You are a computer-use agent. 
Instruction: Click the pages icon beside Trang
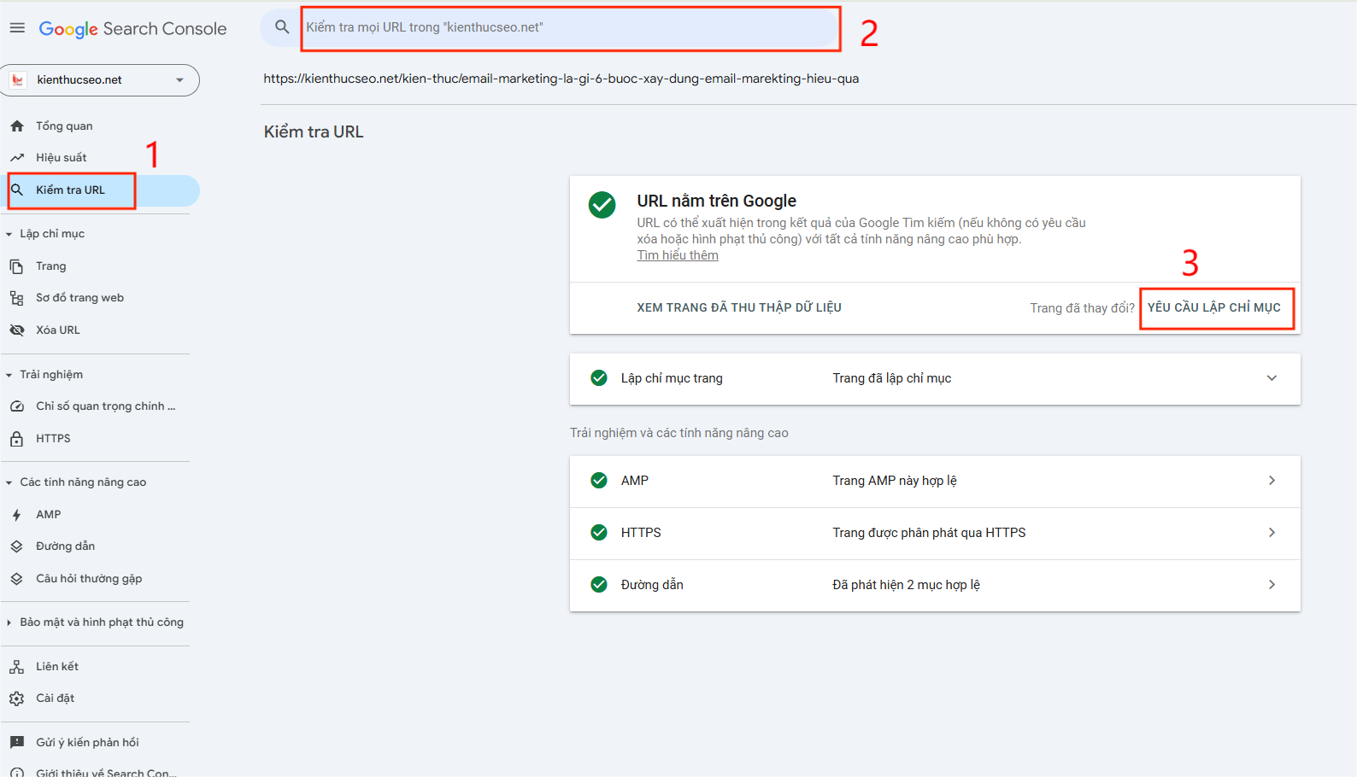pos(17,266)
